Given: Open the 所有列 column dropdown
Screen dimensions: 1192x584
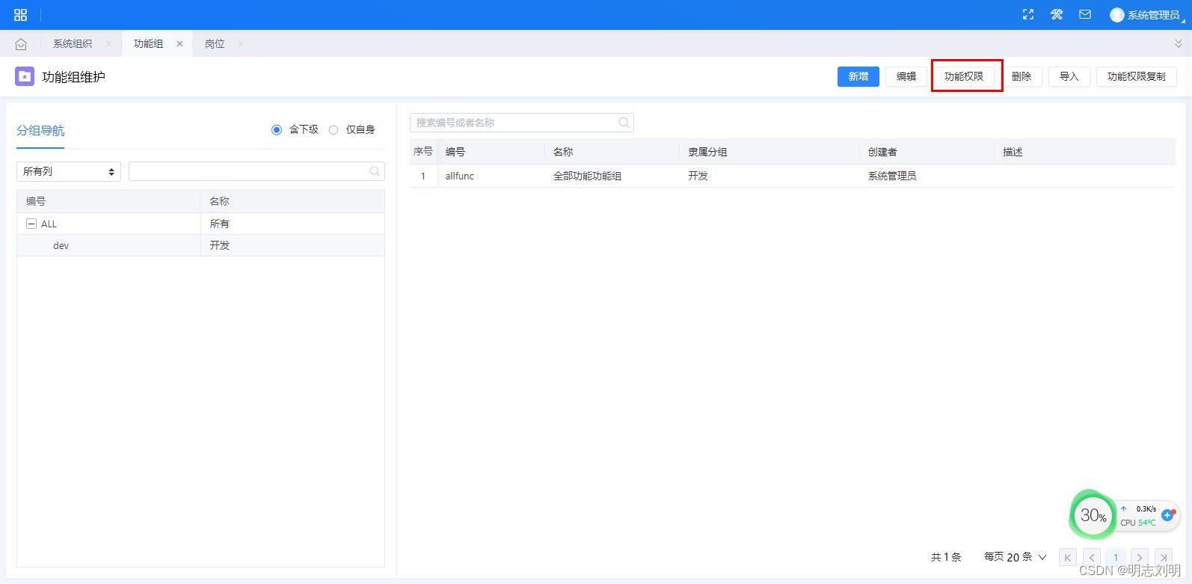Looking at the screenshot, I should pos(69,171).
